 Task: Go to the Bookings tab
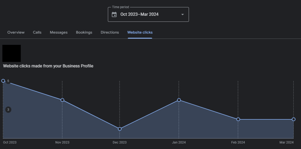[84, 32]
